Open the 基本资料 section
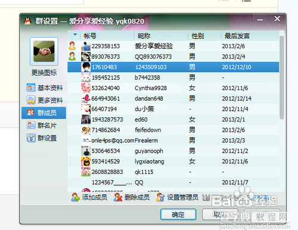Screen dimensions: 298x230 [x=45, y=88]
